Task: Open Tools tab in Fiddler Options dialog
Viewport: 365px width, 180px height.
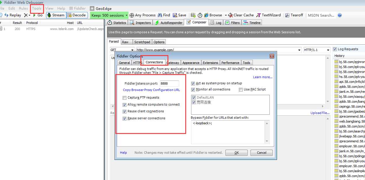Action: (x=246, y=63)
